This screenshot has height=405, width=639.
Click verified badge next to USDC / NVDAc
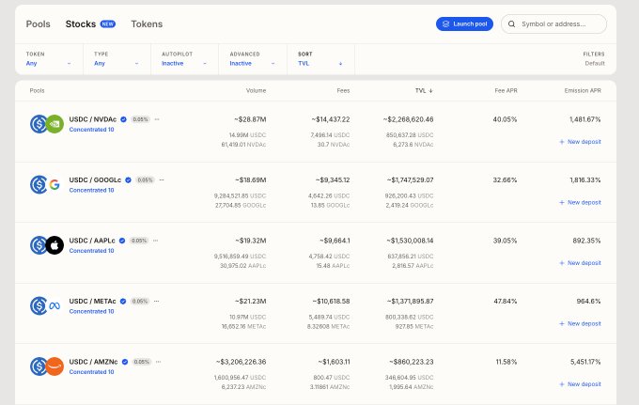(123, 119)
